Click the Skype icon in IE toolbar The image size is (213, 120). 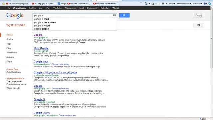tap(210, 4)
